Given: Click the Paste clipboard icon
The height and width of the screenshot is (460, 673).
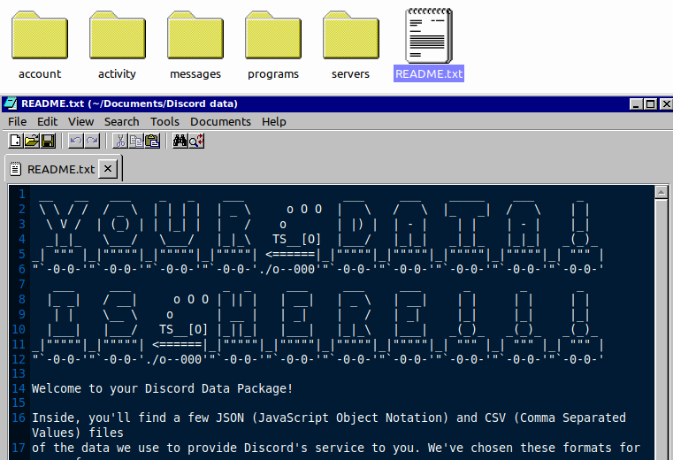Looking at the screenshot, I should [152, 141].
